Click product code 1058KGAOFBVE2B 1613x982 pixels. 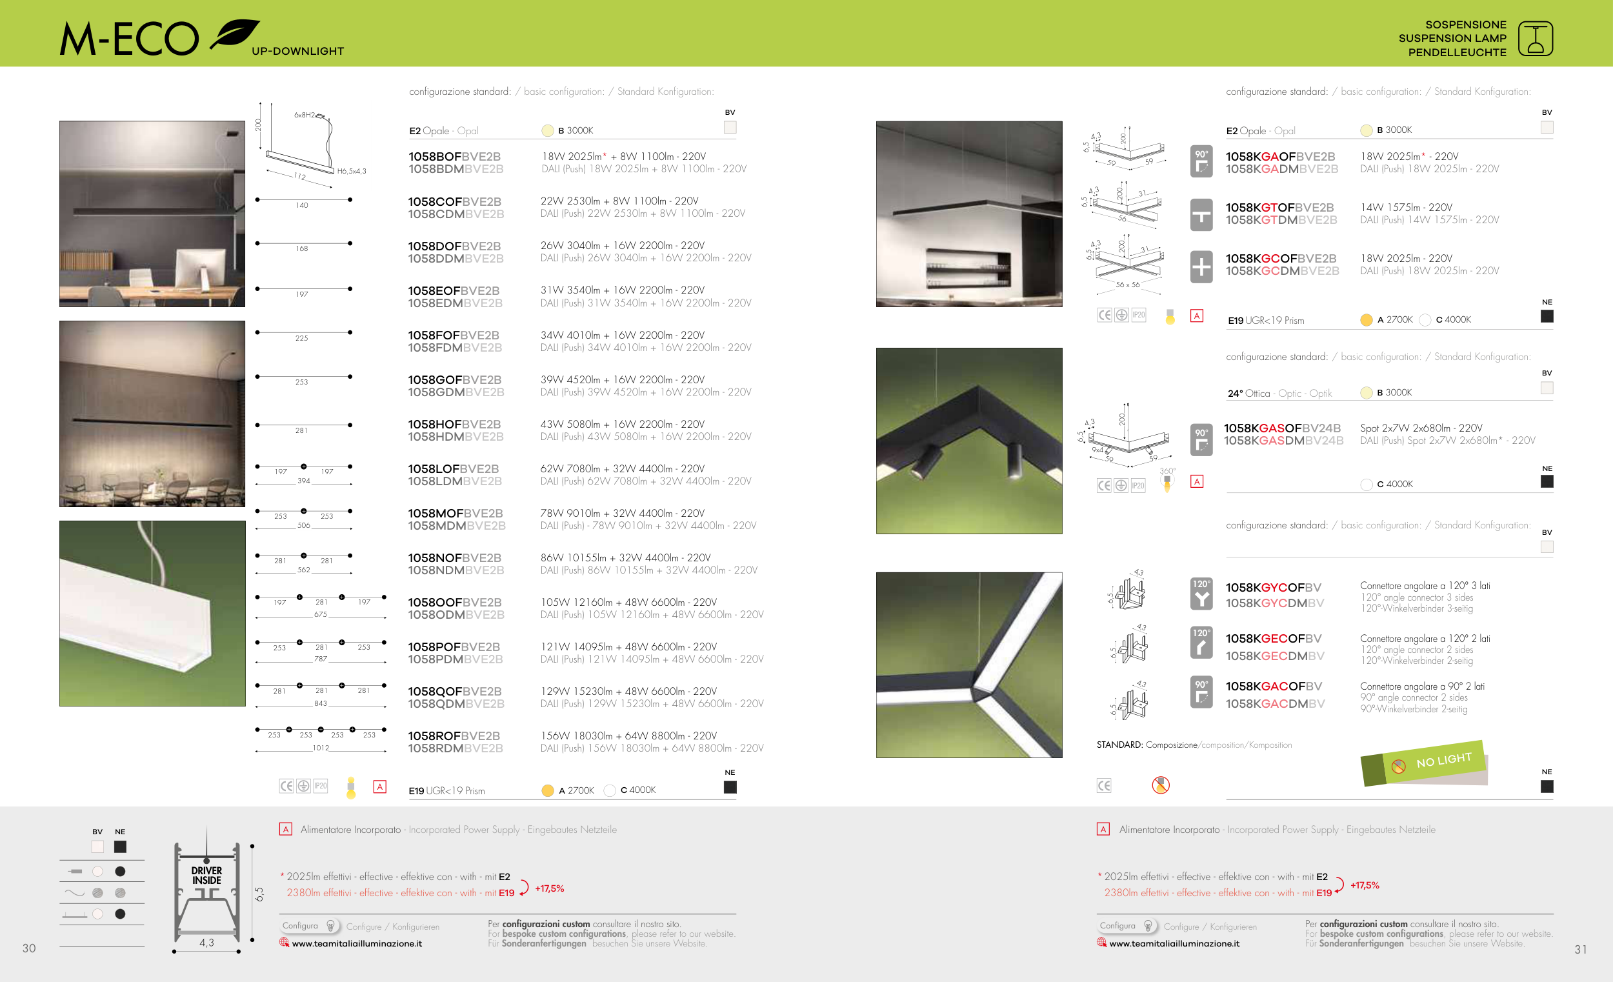tap(1280, 157)
